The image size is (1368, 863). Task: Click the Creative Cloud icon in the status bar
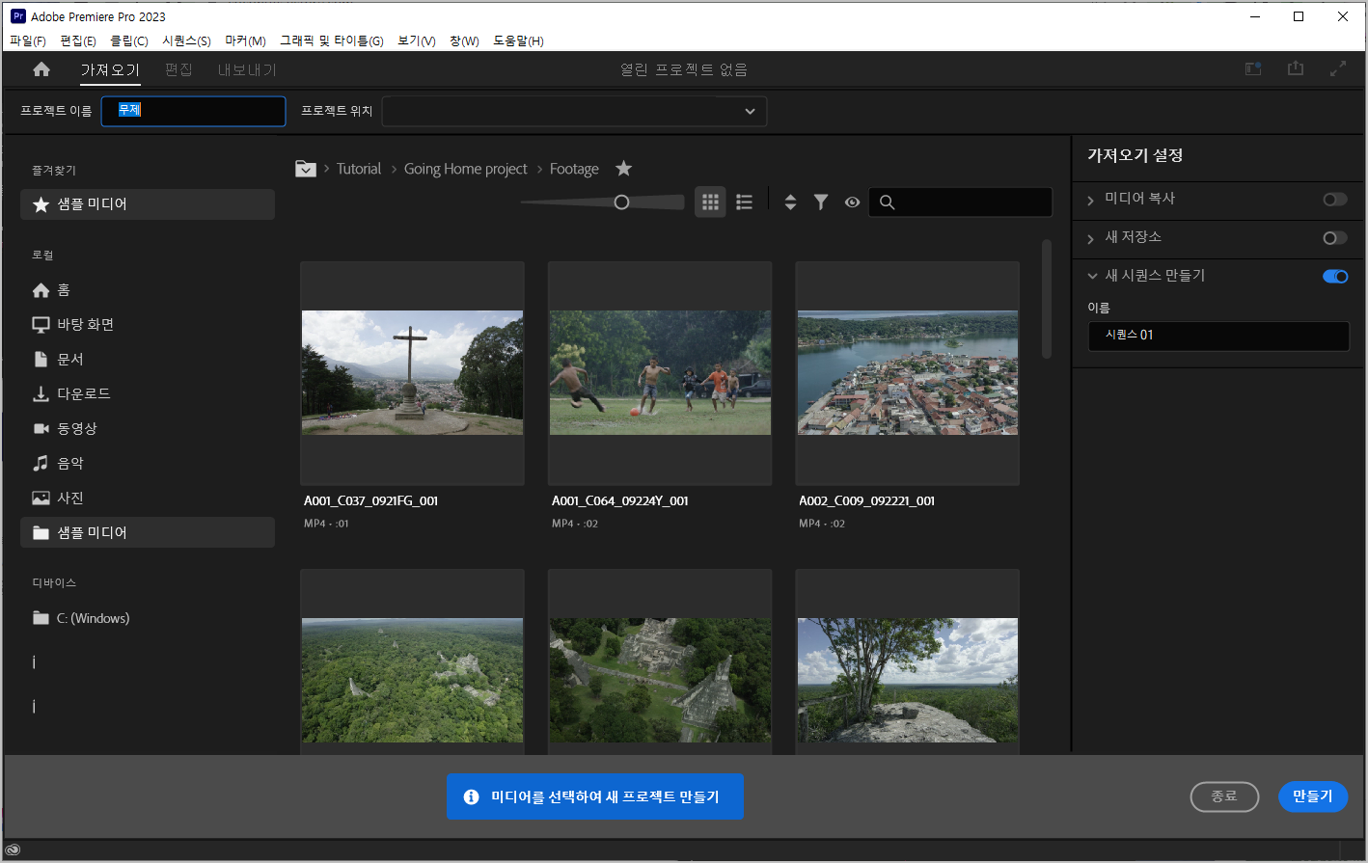tap(14, 850)
